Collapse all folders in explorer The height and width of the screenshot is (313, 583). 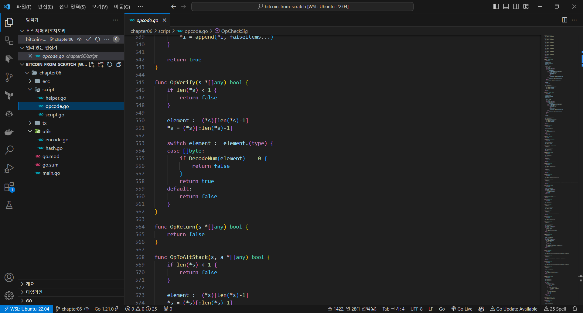pos(119,64)
